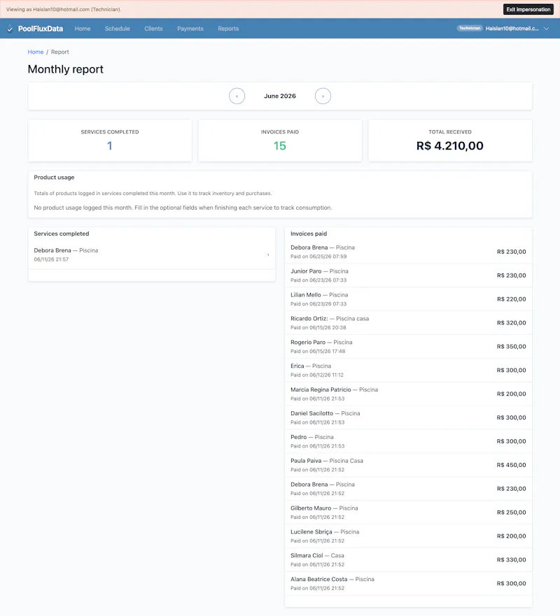Open the user account dropdown chevron

click(546, 28)
